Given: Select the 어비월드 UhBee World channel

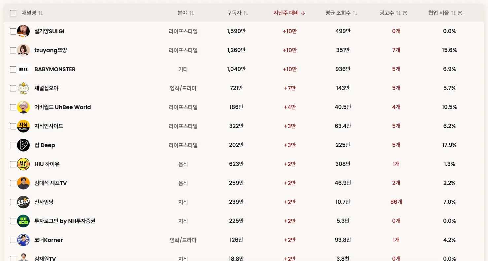Looking at the screenshot, I should (x=13, y=107).
